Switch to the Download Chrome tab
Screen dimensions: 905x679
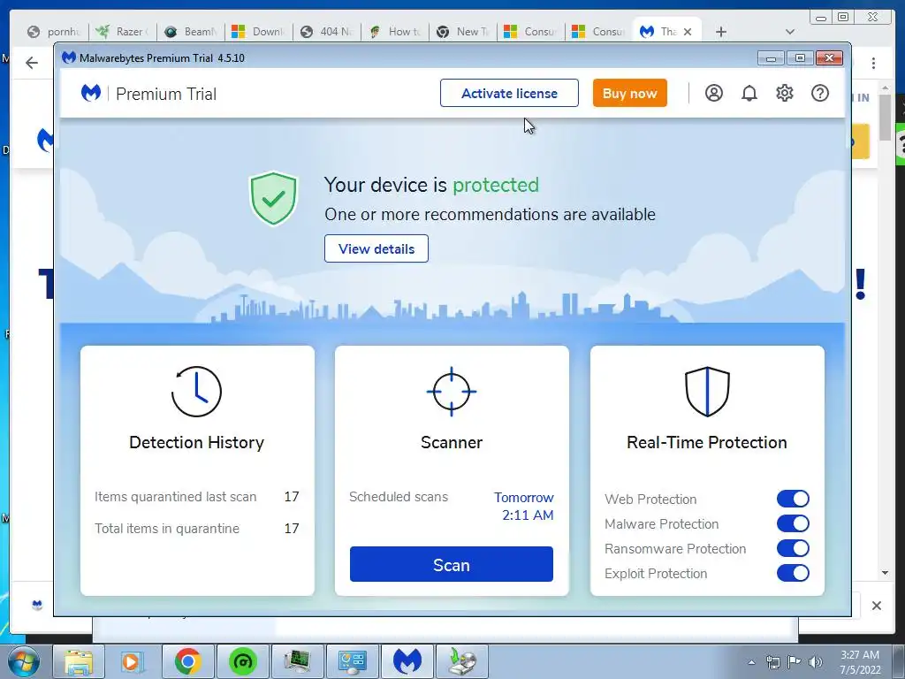pos(259,32)
